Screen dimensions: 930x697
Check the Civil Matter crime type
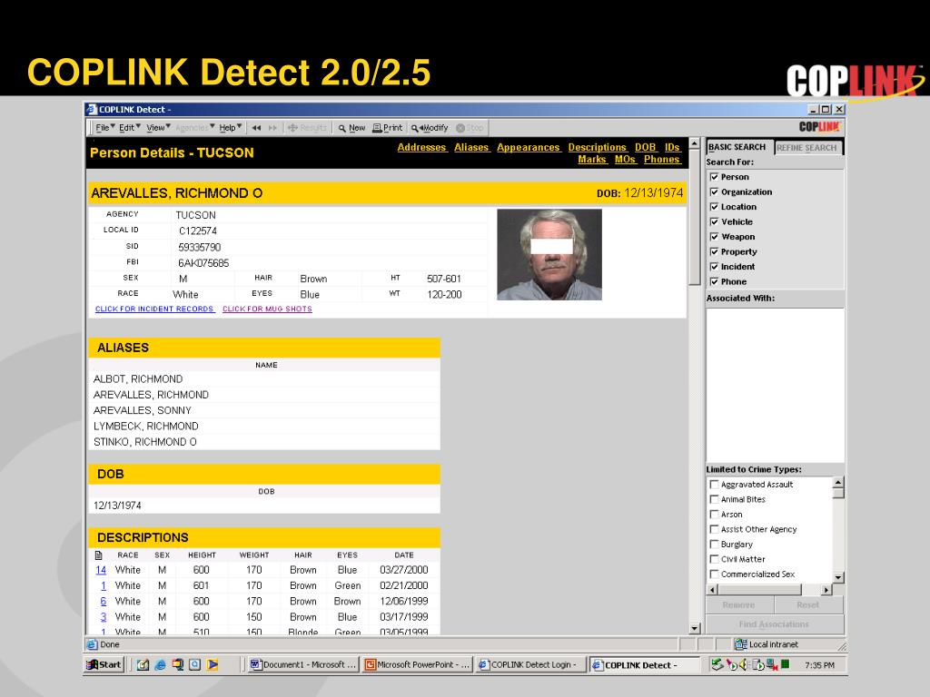point(714,559)
